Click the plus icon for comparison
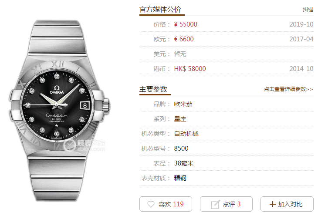Viewport: 318px width, 219px height. click(x=273, y=204)
